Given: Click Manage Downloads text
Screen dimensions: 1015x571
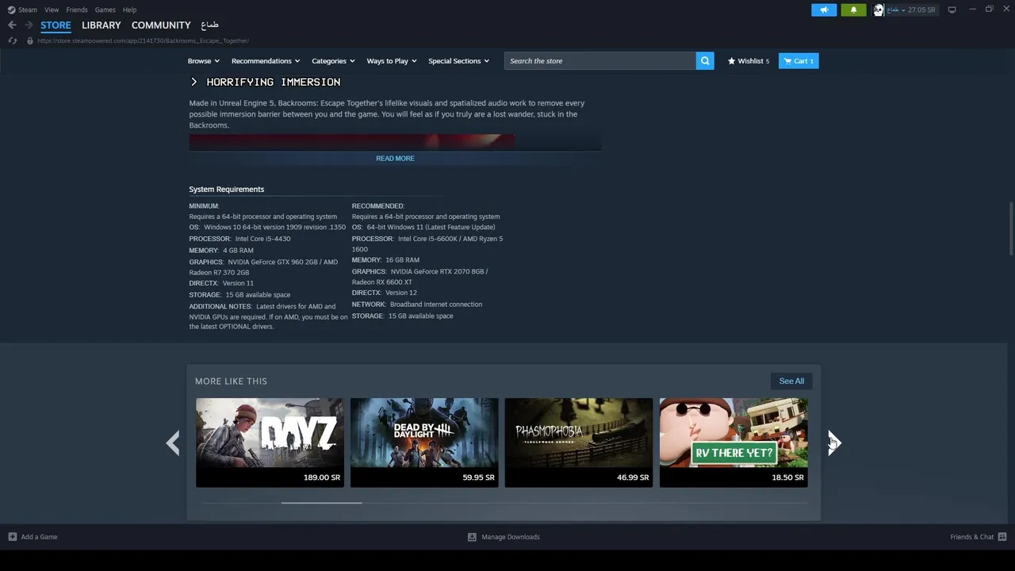Looking at the screenshot, I should pos(511,537).
